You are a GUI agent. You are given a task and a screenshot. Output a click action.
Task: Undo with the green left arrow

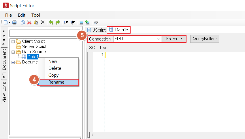[51, 22]
